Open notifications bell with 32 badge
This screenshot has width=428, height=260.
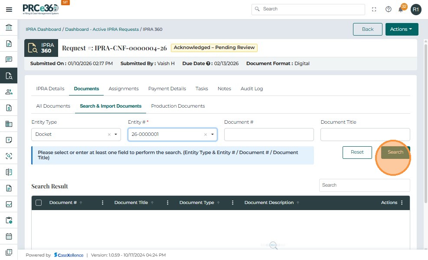click(401, 9)
